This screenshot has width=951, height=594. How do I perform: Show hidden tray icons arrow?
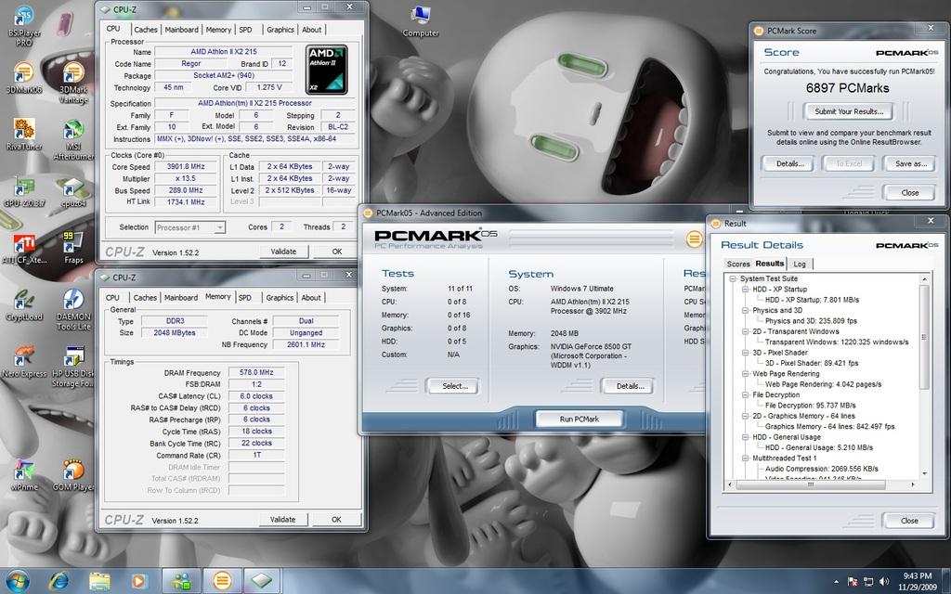[x=837, y=582]
